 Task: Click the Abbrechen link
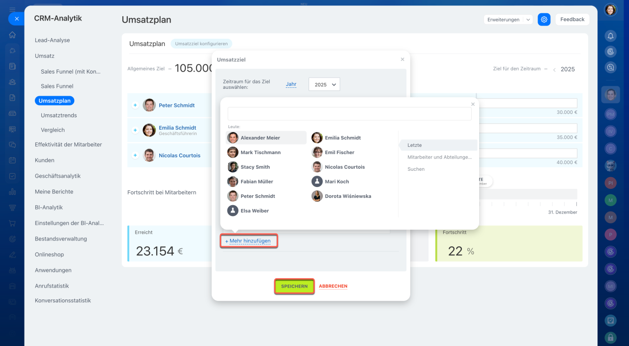coord(333,286)
